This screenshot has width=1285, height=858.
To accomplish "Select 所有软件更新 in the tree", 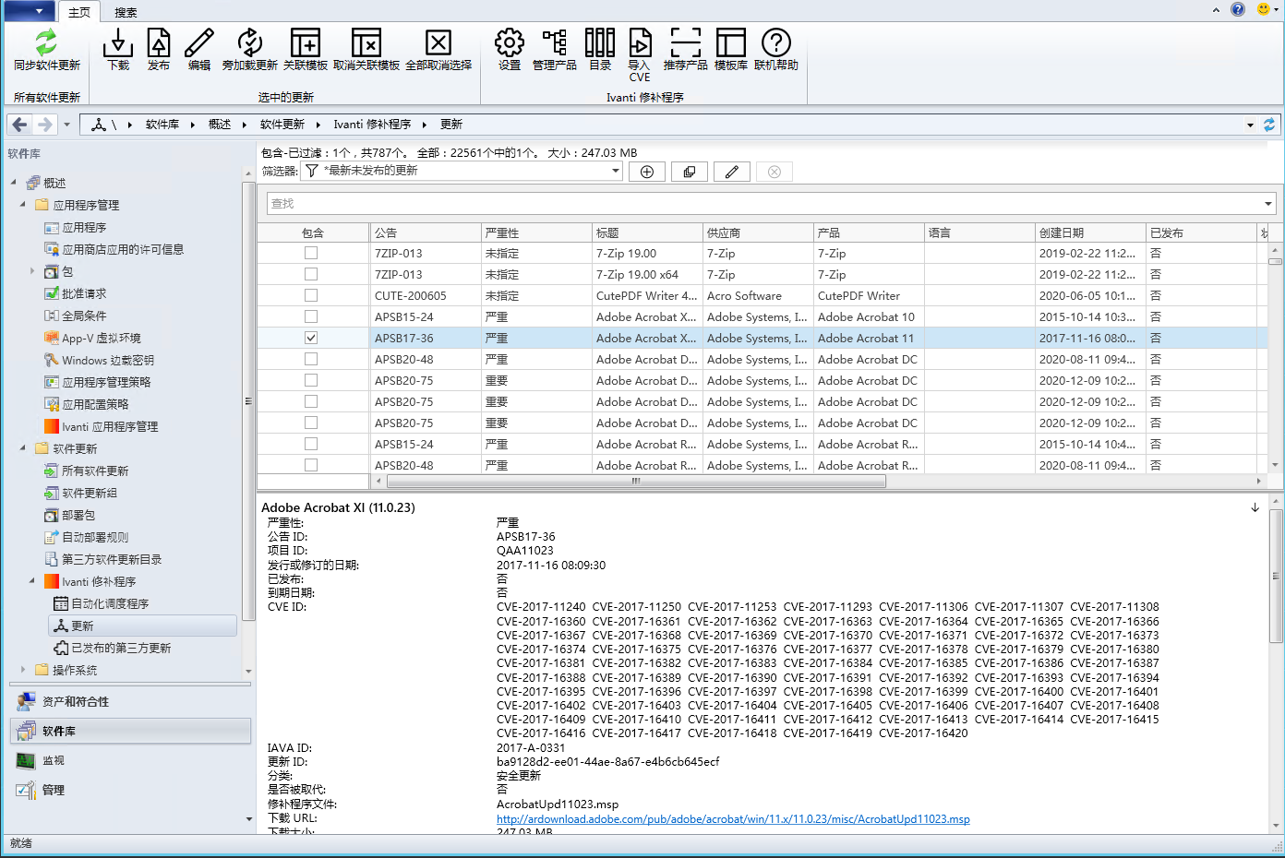I will pyautogui.click(x=95, y=471).
